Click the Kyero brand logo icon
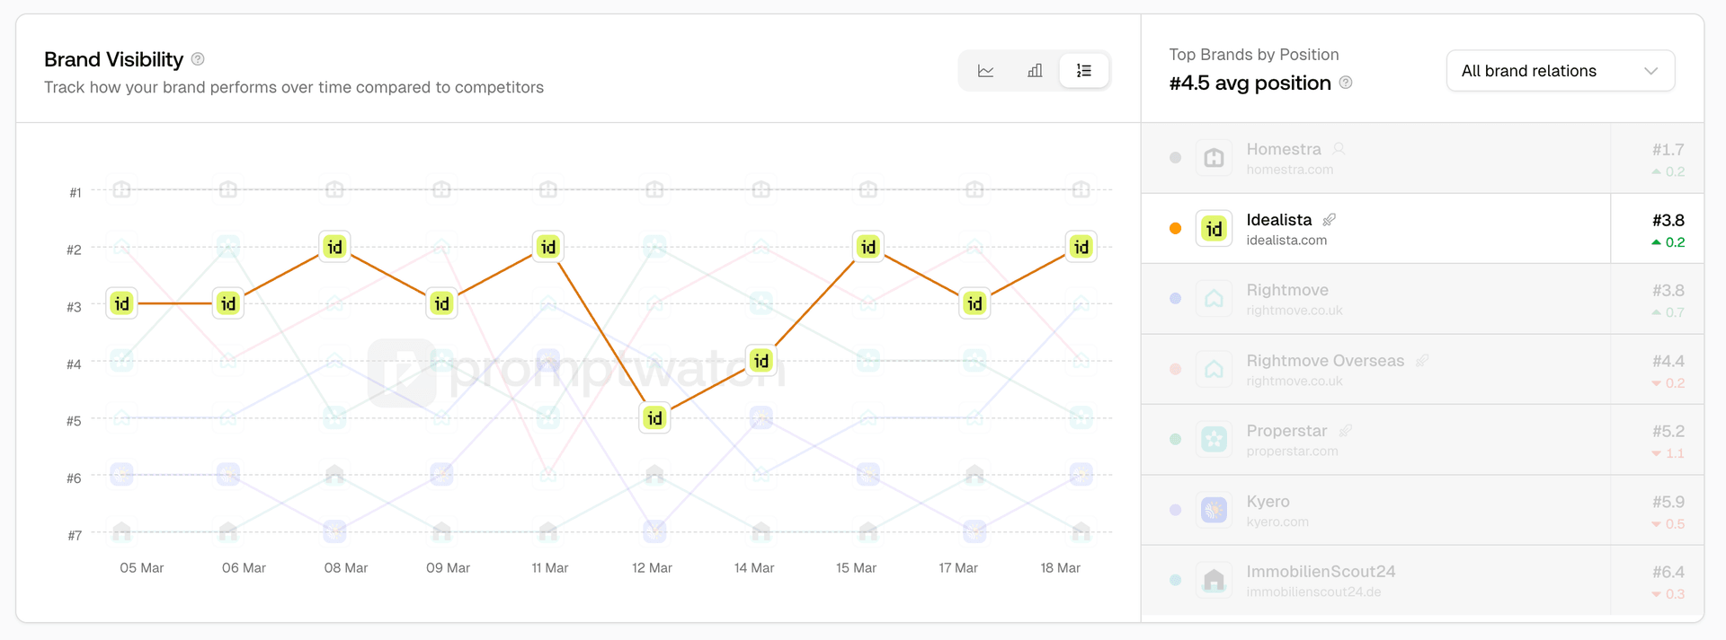This screenshot has height=640, width=1726. click(1214, 510)
